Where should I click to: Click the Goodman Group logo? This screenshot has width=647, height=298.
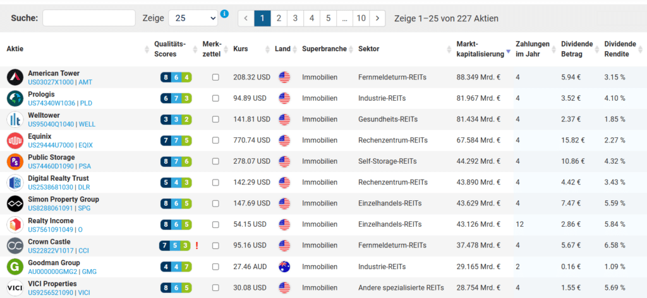click(15, 266)
